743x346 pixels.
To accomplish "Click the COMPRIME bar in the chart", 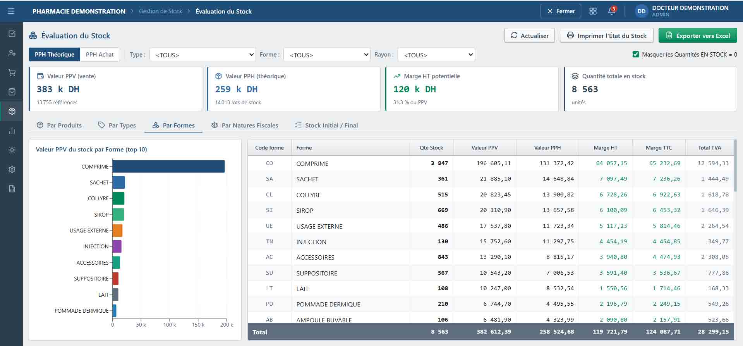I will coord(168,166).
